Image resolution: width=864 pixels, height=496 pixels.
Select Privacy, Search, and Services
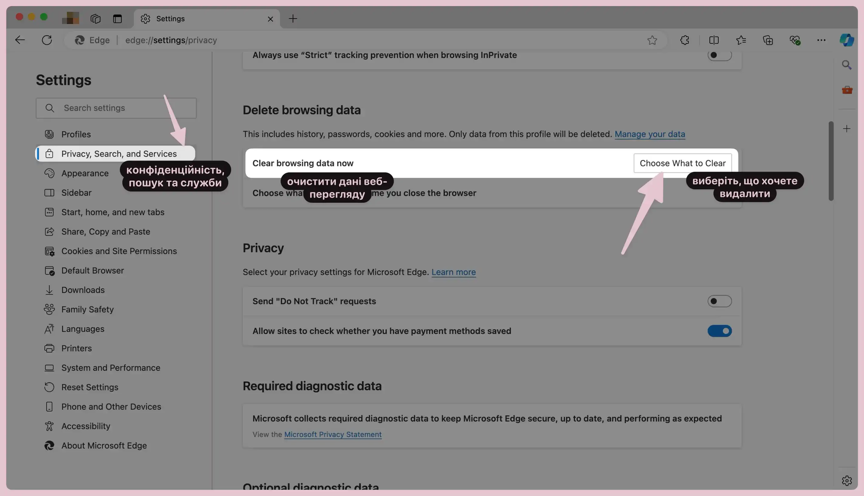coord(116,154)
